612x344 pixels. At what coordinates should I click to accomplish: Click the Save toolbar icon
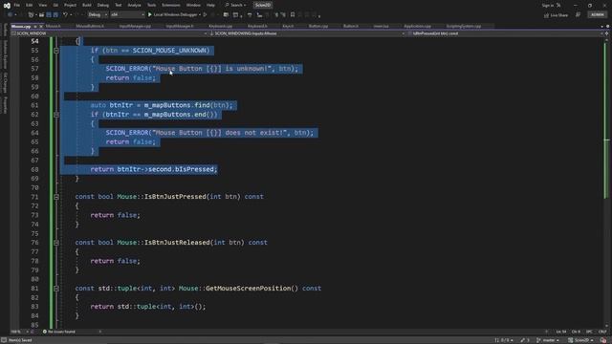click(49, 15)
